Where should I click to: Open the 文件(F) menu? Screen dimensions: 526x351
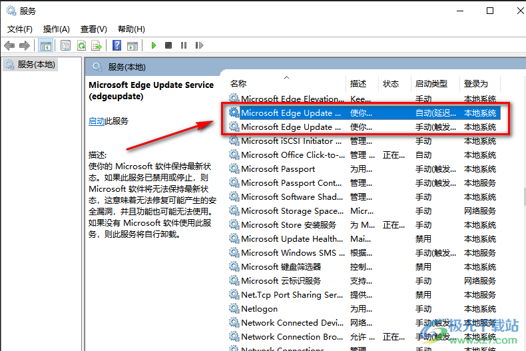tap(20, 29)
